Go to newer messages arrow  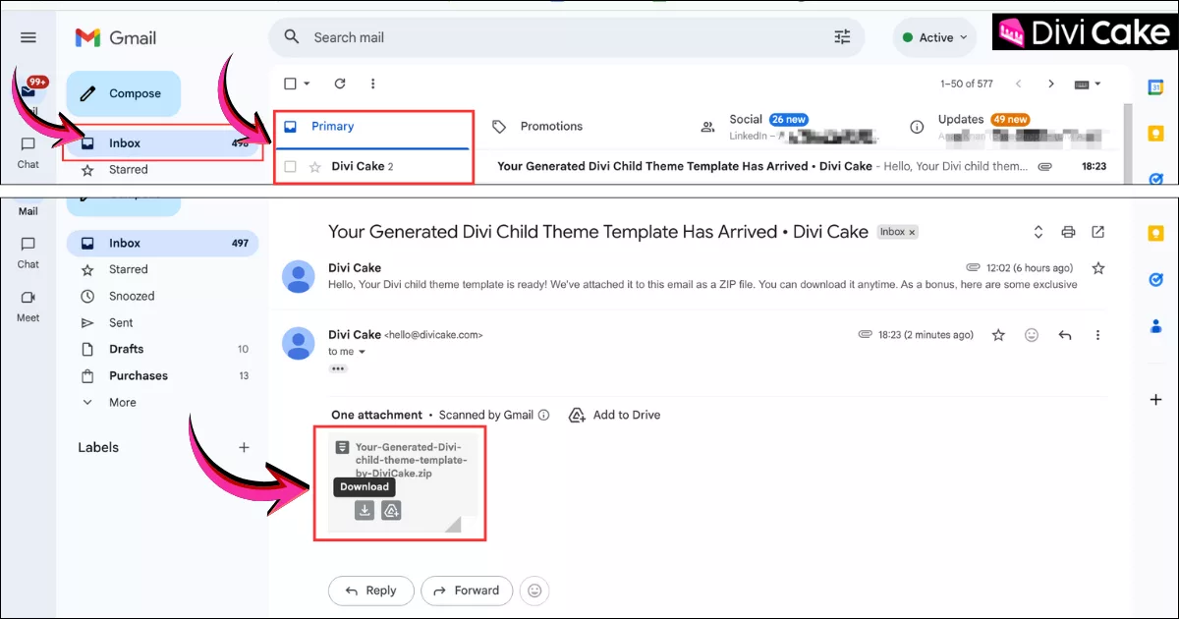point(1019,84)
